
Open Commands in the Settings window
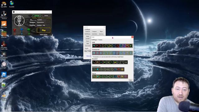pyautogui.click(x=88, y=46)
